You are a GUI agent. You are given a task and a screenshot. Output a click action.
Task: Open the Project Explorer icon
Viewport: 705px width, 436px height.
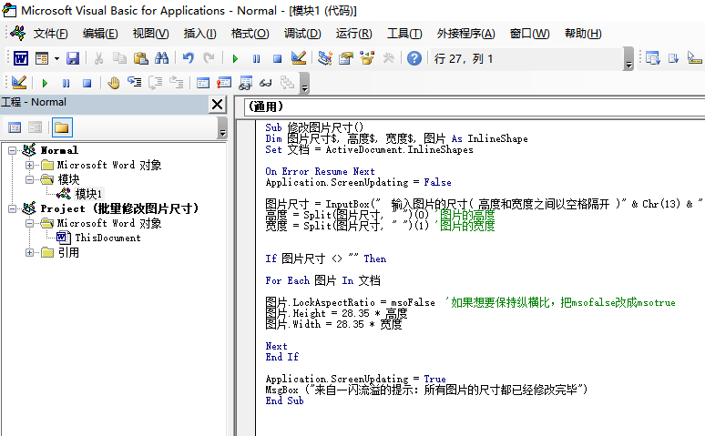[x=324, y=58]
